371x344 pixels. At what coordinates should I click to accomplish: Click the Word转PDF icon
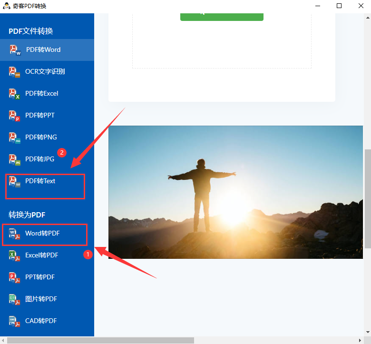[x=14, y=234]
